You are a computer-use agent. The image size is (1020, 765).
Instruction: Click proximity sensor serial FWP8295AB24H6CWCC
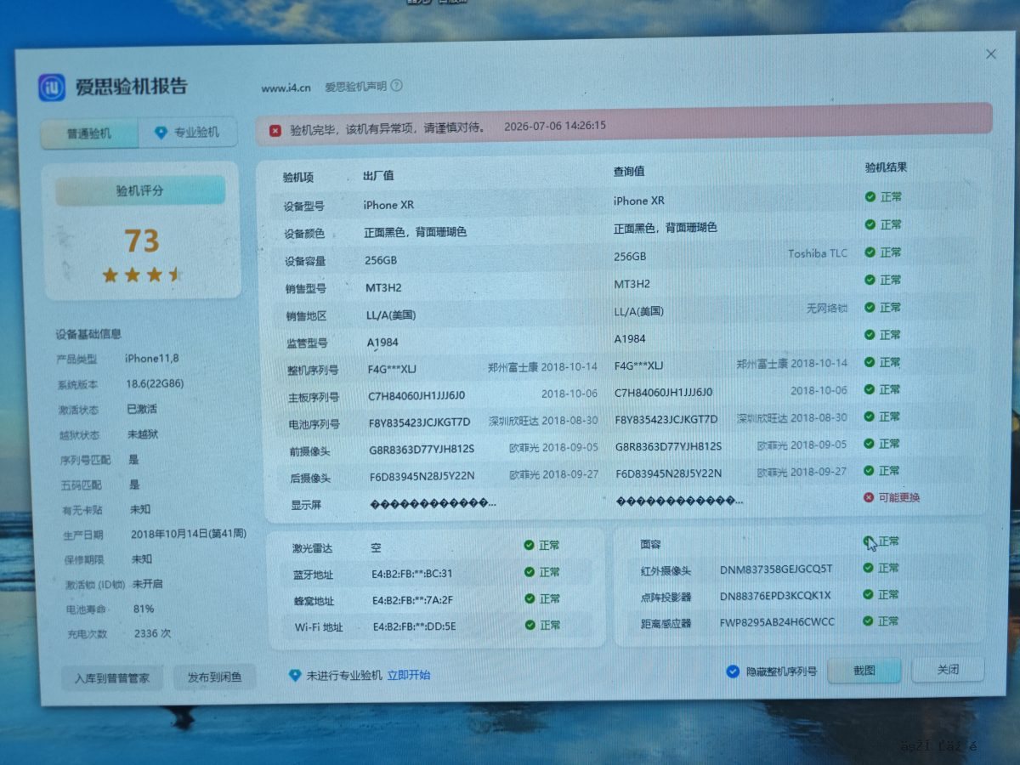(777, 622)
